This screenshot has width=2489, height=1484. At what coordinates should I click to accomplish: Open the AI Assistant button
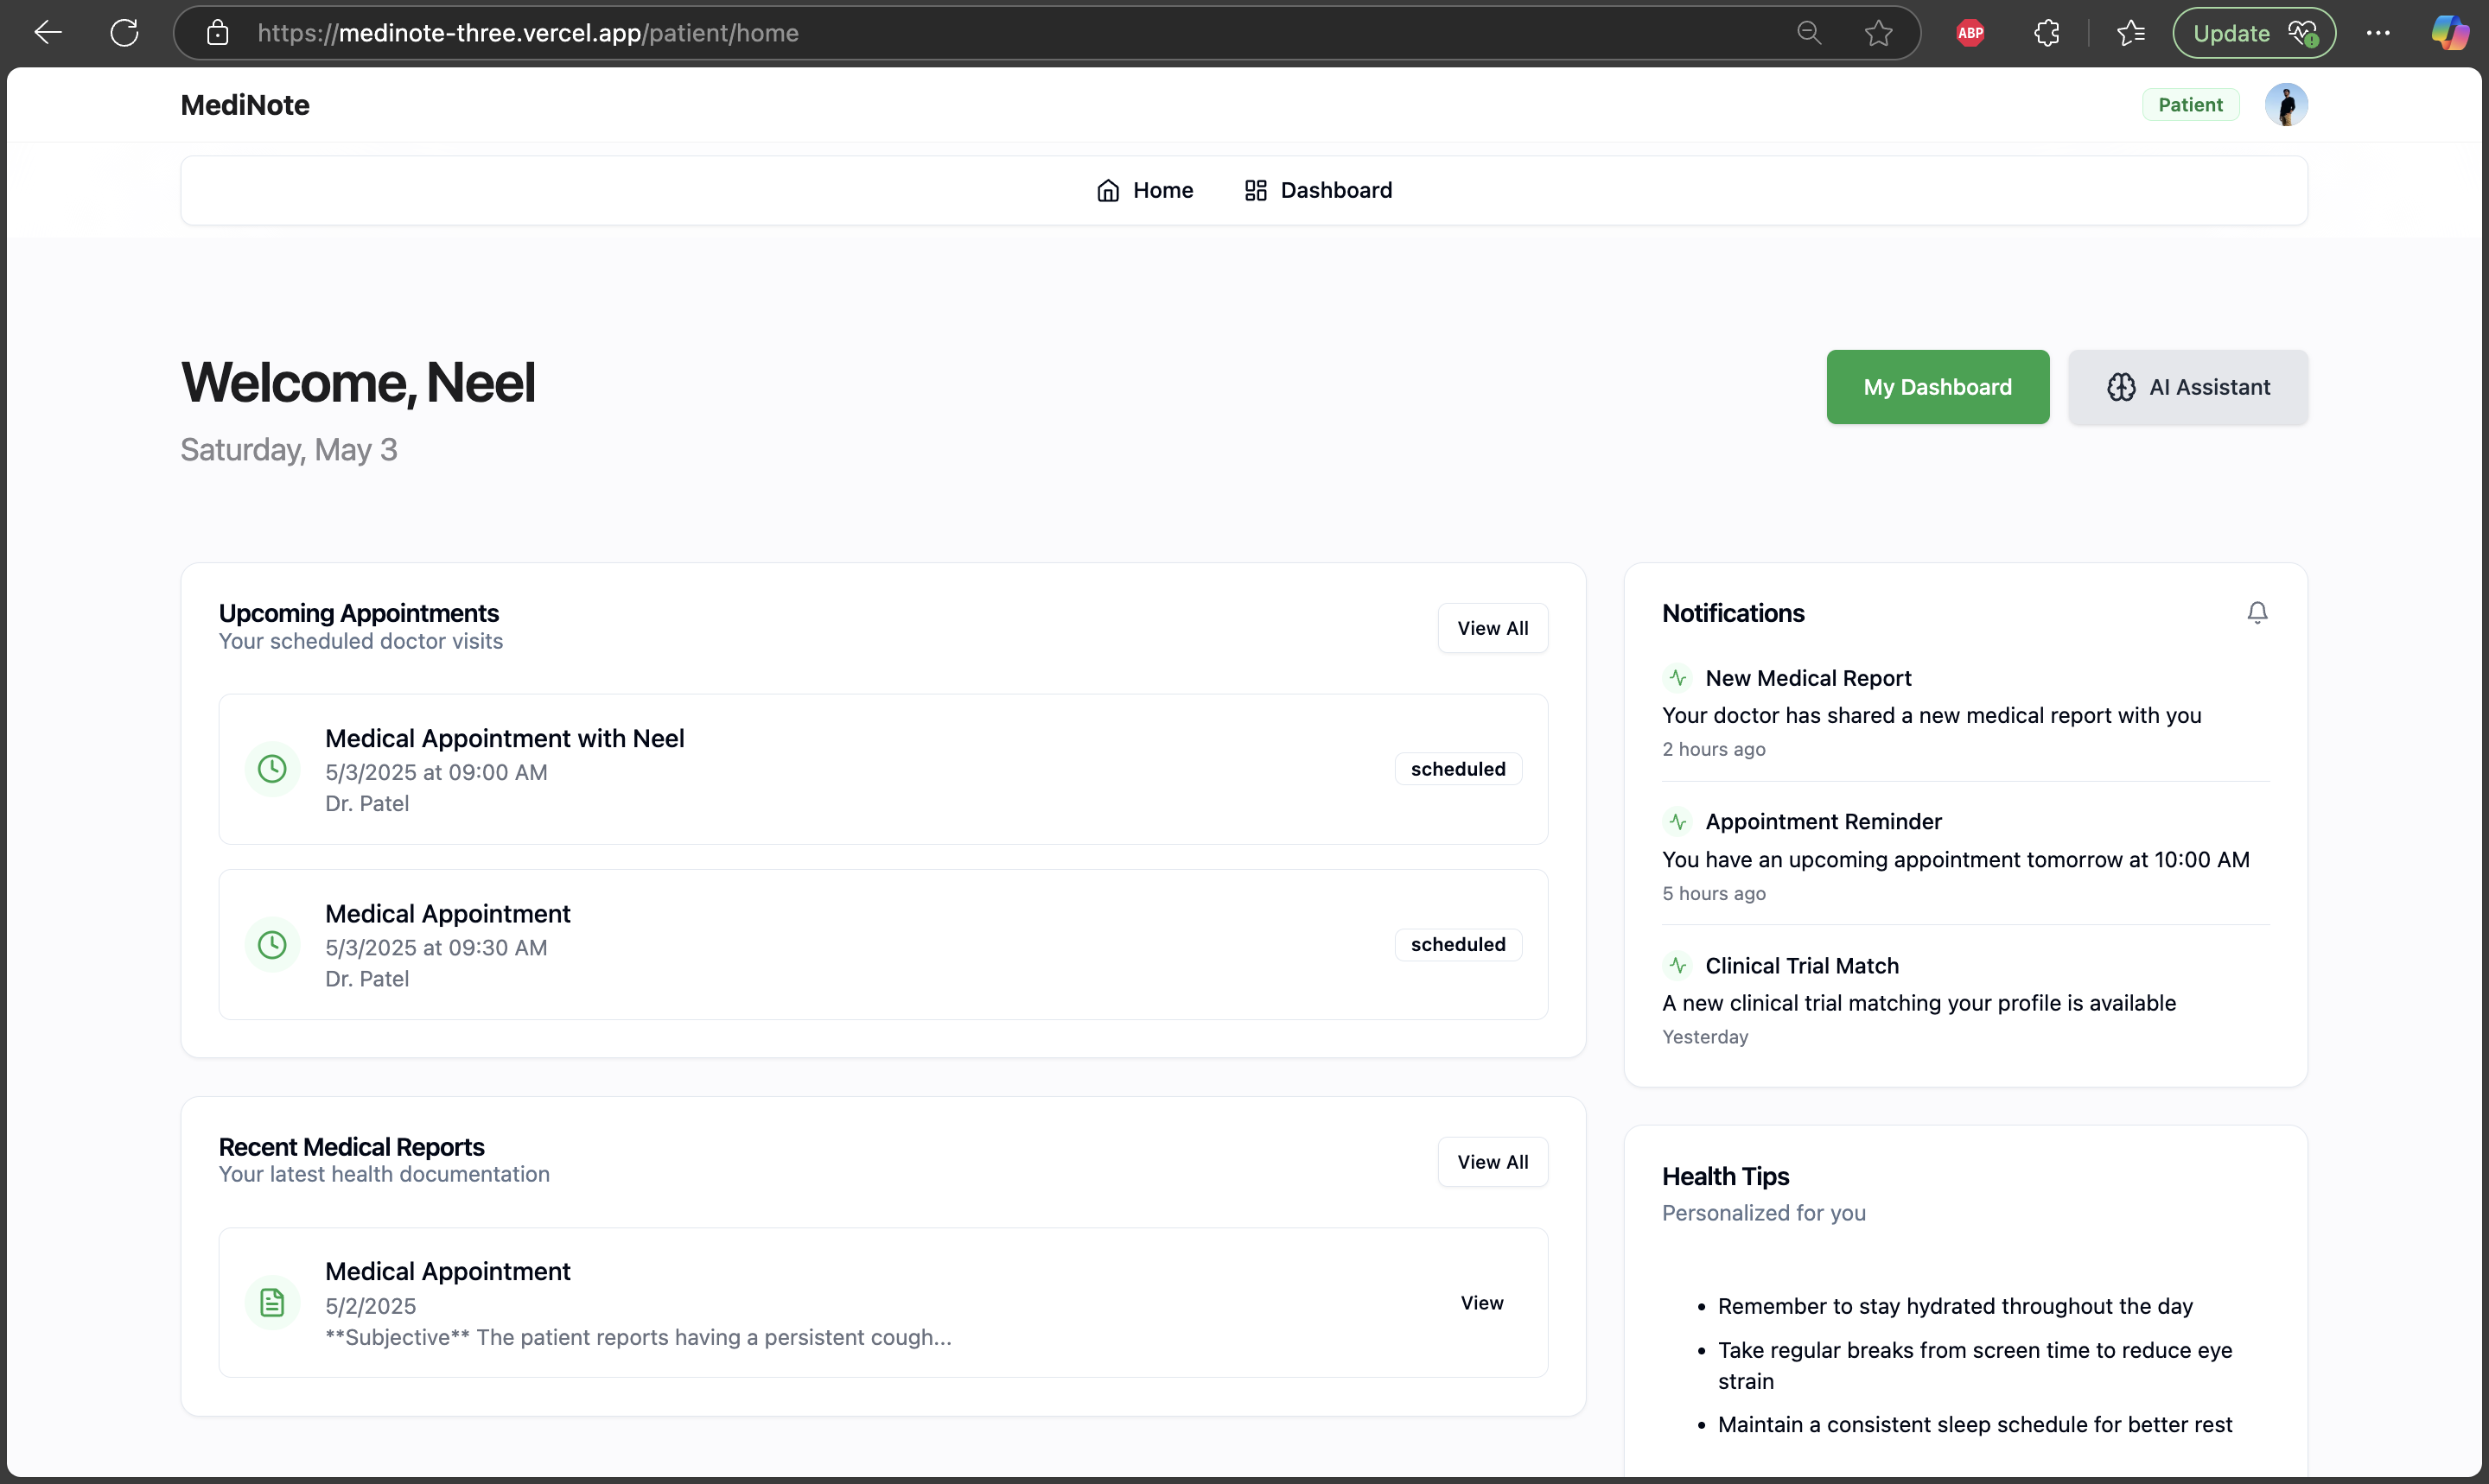pos(2188,387)
